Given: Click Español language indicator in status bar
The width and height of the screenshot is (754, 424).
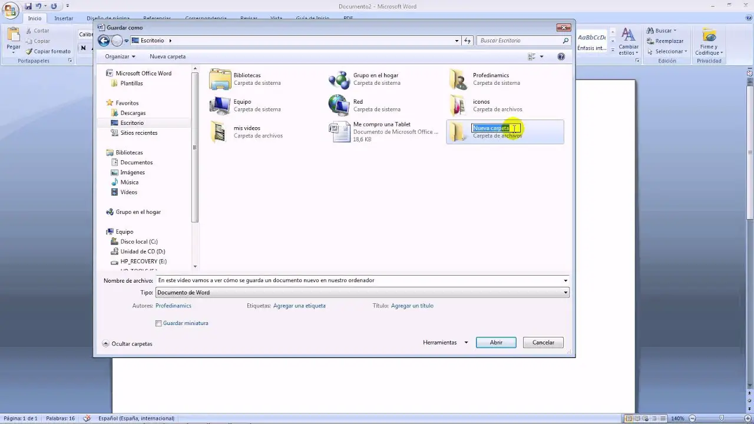Looking at the screenshot, I should point(136,418).
